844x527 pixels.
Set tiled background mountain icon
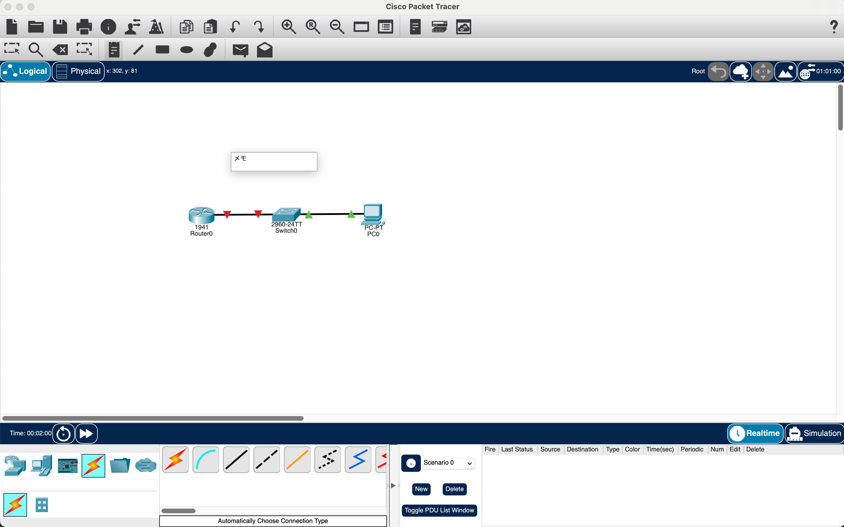click(785, 72)
